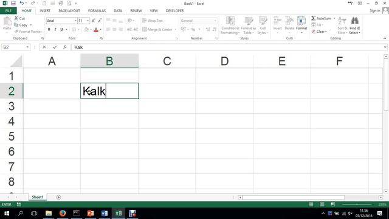Switch to Page Layout view in status bar
Viewport: 389px width, 219px height.
pos(322,204)
